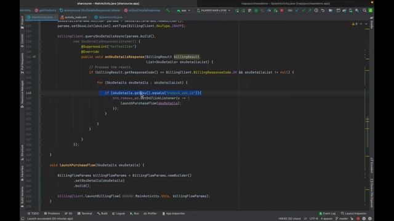Viewport: 394px width, 221px height.
Task: Click the read-only lock icon in status bar
Action: 352,219
